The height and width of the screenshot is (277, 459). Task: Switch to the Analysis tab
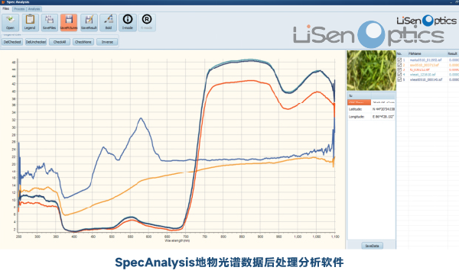click(x=34, y=8)
